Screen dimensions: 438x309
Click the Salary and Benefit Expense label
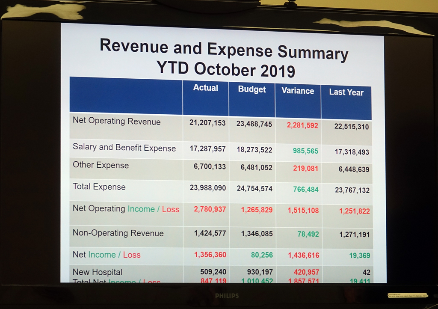click(124, 148)
